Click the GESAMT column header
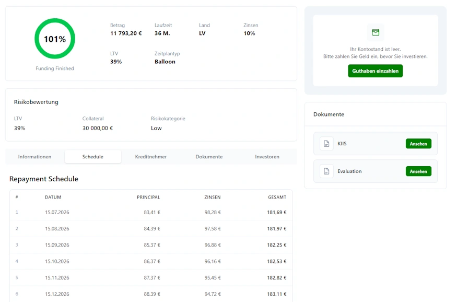 point(277,198)
